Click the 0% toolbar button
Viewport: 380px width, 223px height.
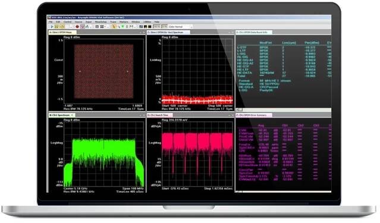[164, 27]
